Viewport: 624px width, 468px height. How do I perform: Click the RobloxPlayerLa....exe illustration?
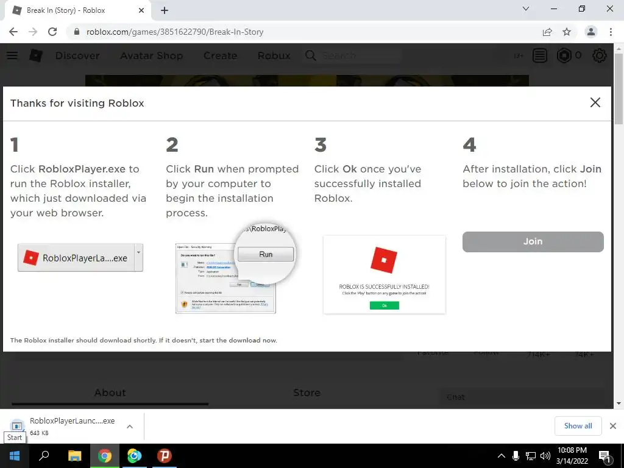(x=80, y=258)
